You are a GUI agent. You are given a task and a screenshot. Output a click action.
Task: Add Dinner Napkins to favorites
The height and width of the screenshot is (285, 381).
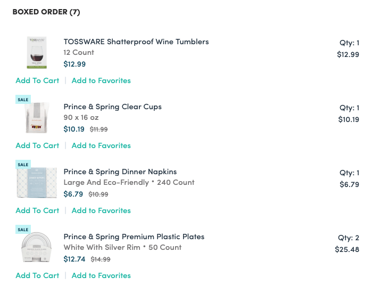pyautogui.click(x=101, y=210)
